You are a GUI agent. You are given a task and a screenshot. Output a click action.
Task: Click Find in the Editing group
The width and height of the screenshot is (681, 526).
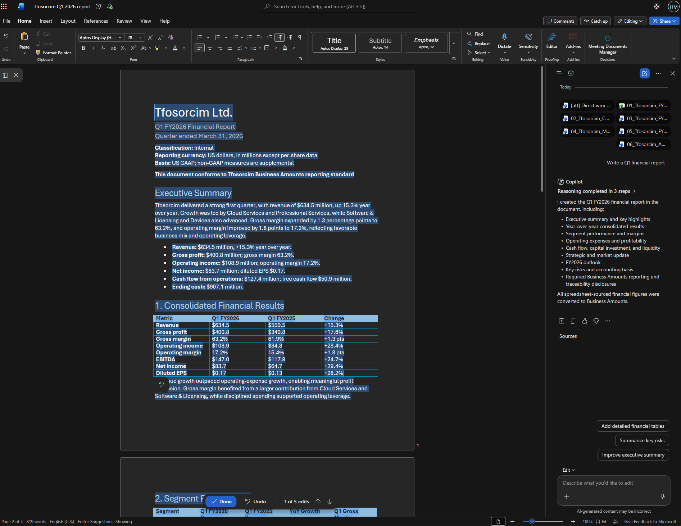475,34
